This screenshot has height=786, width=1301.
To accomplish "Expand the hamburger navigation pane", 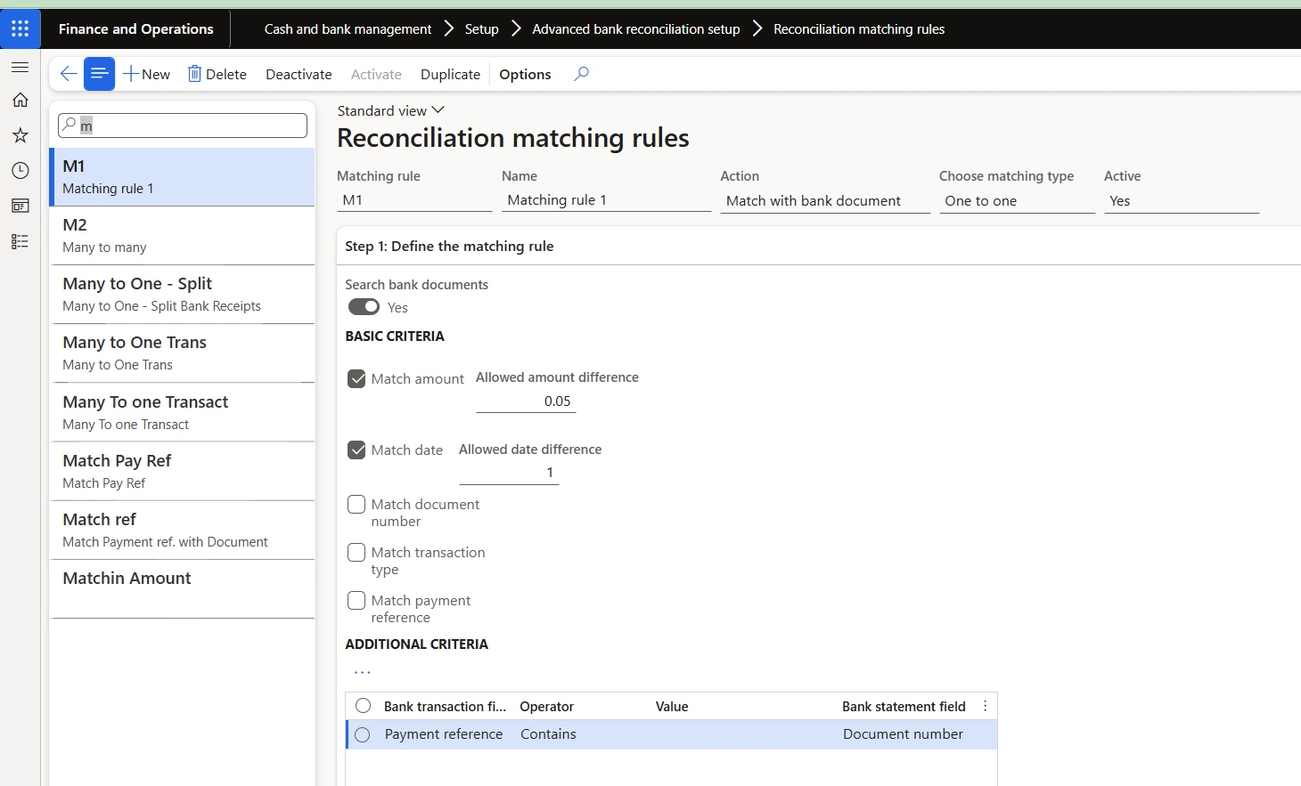I will (20, 67).
